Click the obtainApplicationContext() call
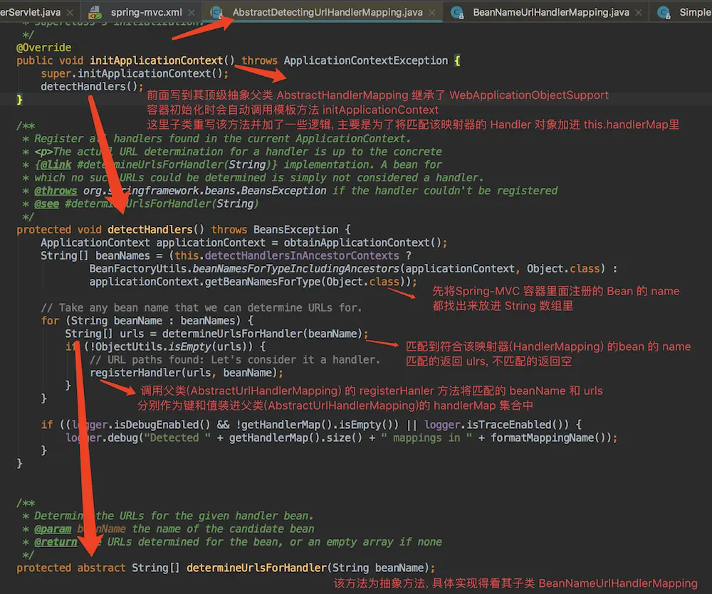Viewport: 712px width, 594px height. 372,243
